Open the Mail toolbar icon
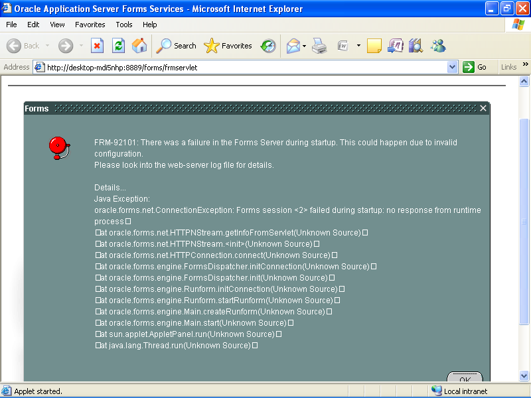The width and height of the screenshot is (531, 398). coord(293,46)
